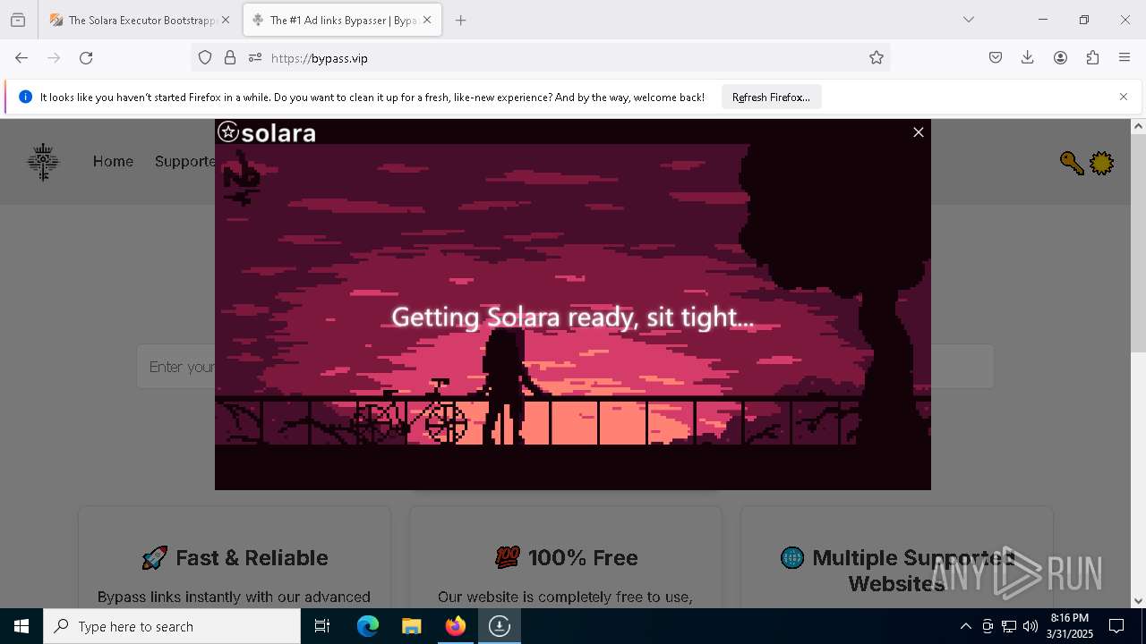This screenshot has width=1146, height=644.
Task: Open network status tray icon
Action: (1009, 626)
